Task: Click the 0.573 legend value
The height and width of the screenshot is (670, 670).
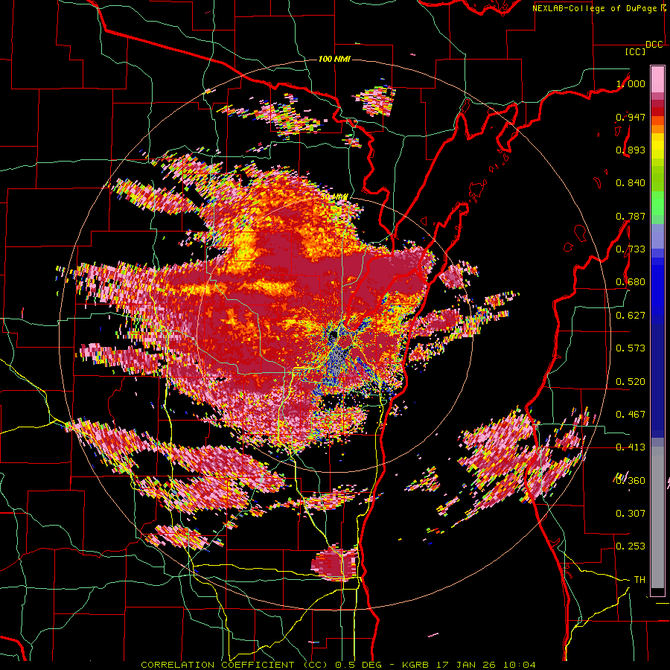Action: point(631,348)
